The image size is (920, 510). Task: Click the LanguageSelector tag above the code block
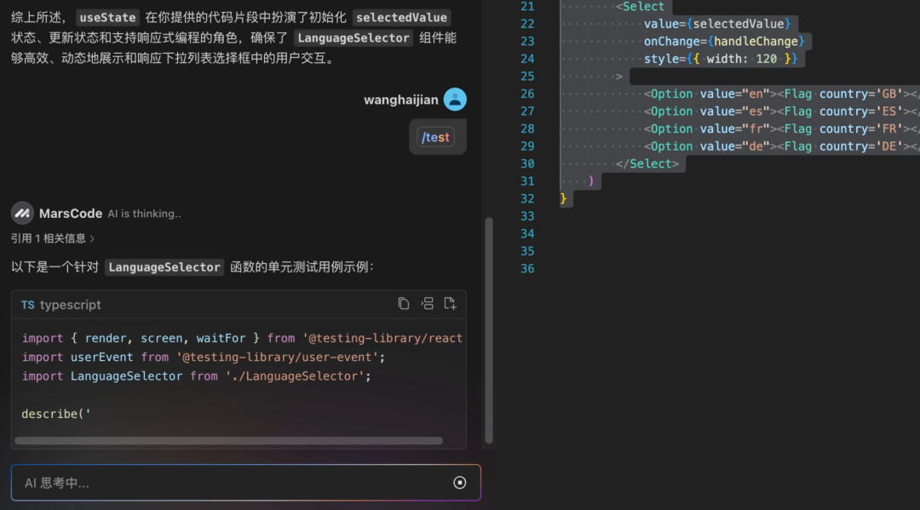pos(164,267)
